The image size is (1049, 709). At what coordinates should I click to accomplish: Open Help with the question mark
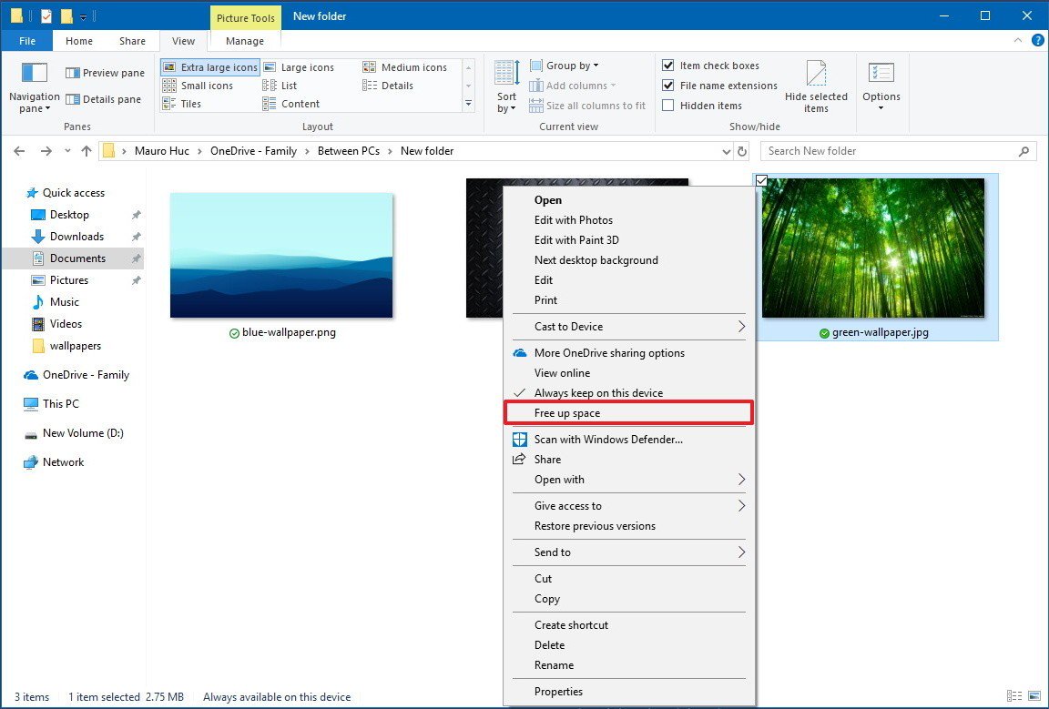(x=1038, y=40)
